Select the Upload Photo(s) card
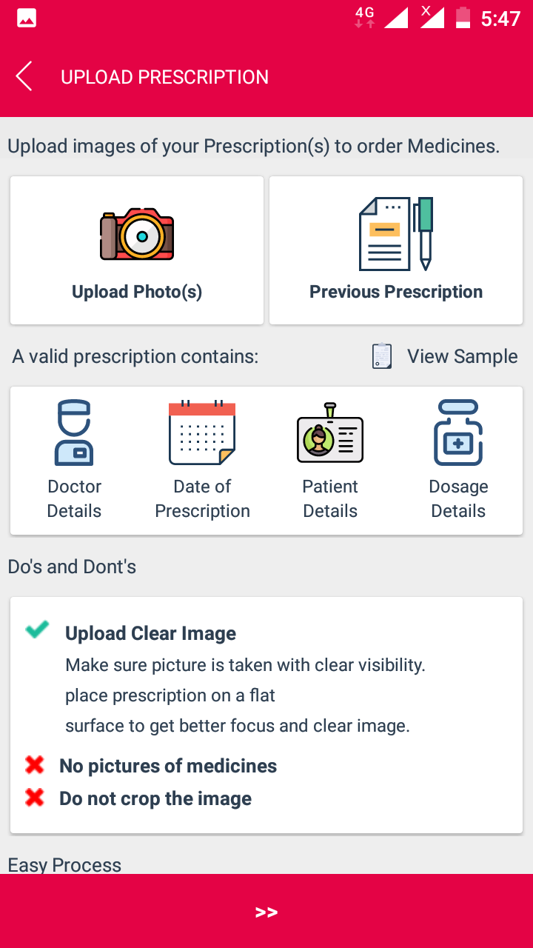 coord(136,250)
